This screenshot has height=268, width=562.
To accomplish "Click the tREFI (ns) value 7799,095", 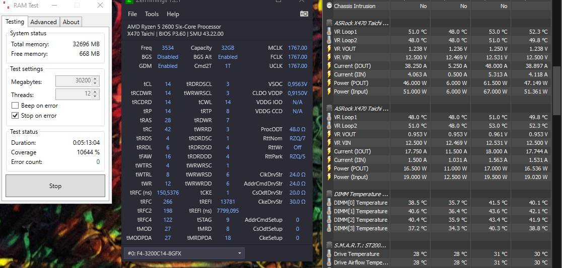I will 228,211.
